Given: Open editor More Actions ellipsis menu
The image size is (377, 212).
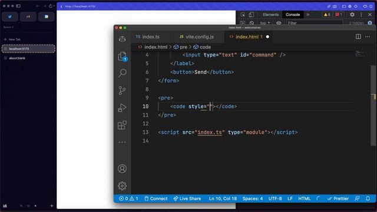Looking at the screenshot, I should 368,37.
